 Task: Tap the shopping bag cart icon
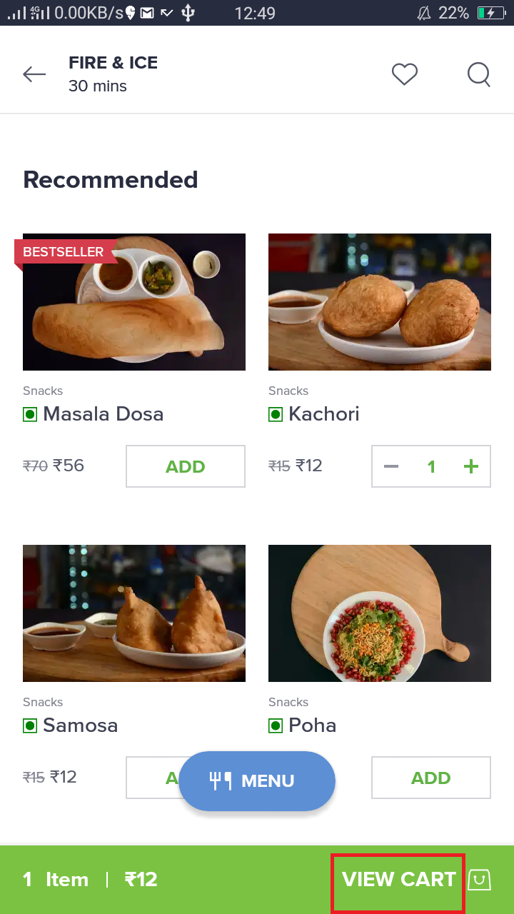click(x=480, y=880)
